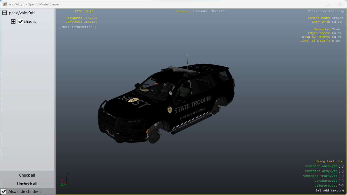Click the XYZ axis gizmo
The image size is (347, 195).
tap(64, 180)
